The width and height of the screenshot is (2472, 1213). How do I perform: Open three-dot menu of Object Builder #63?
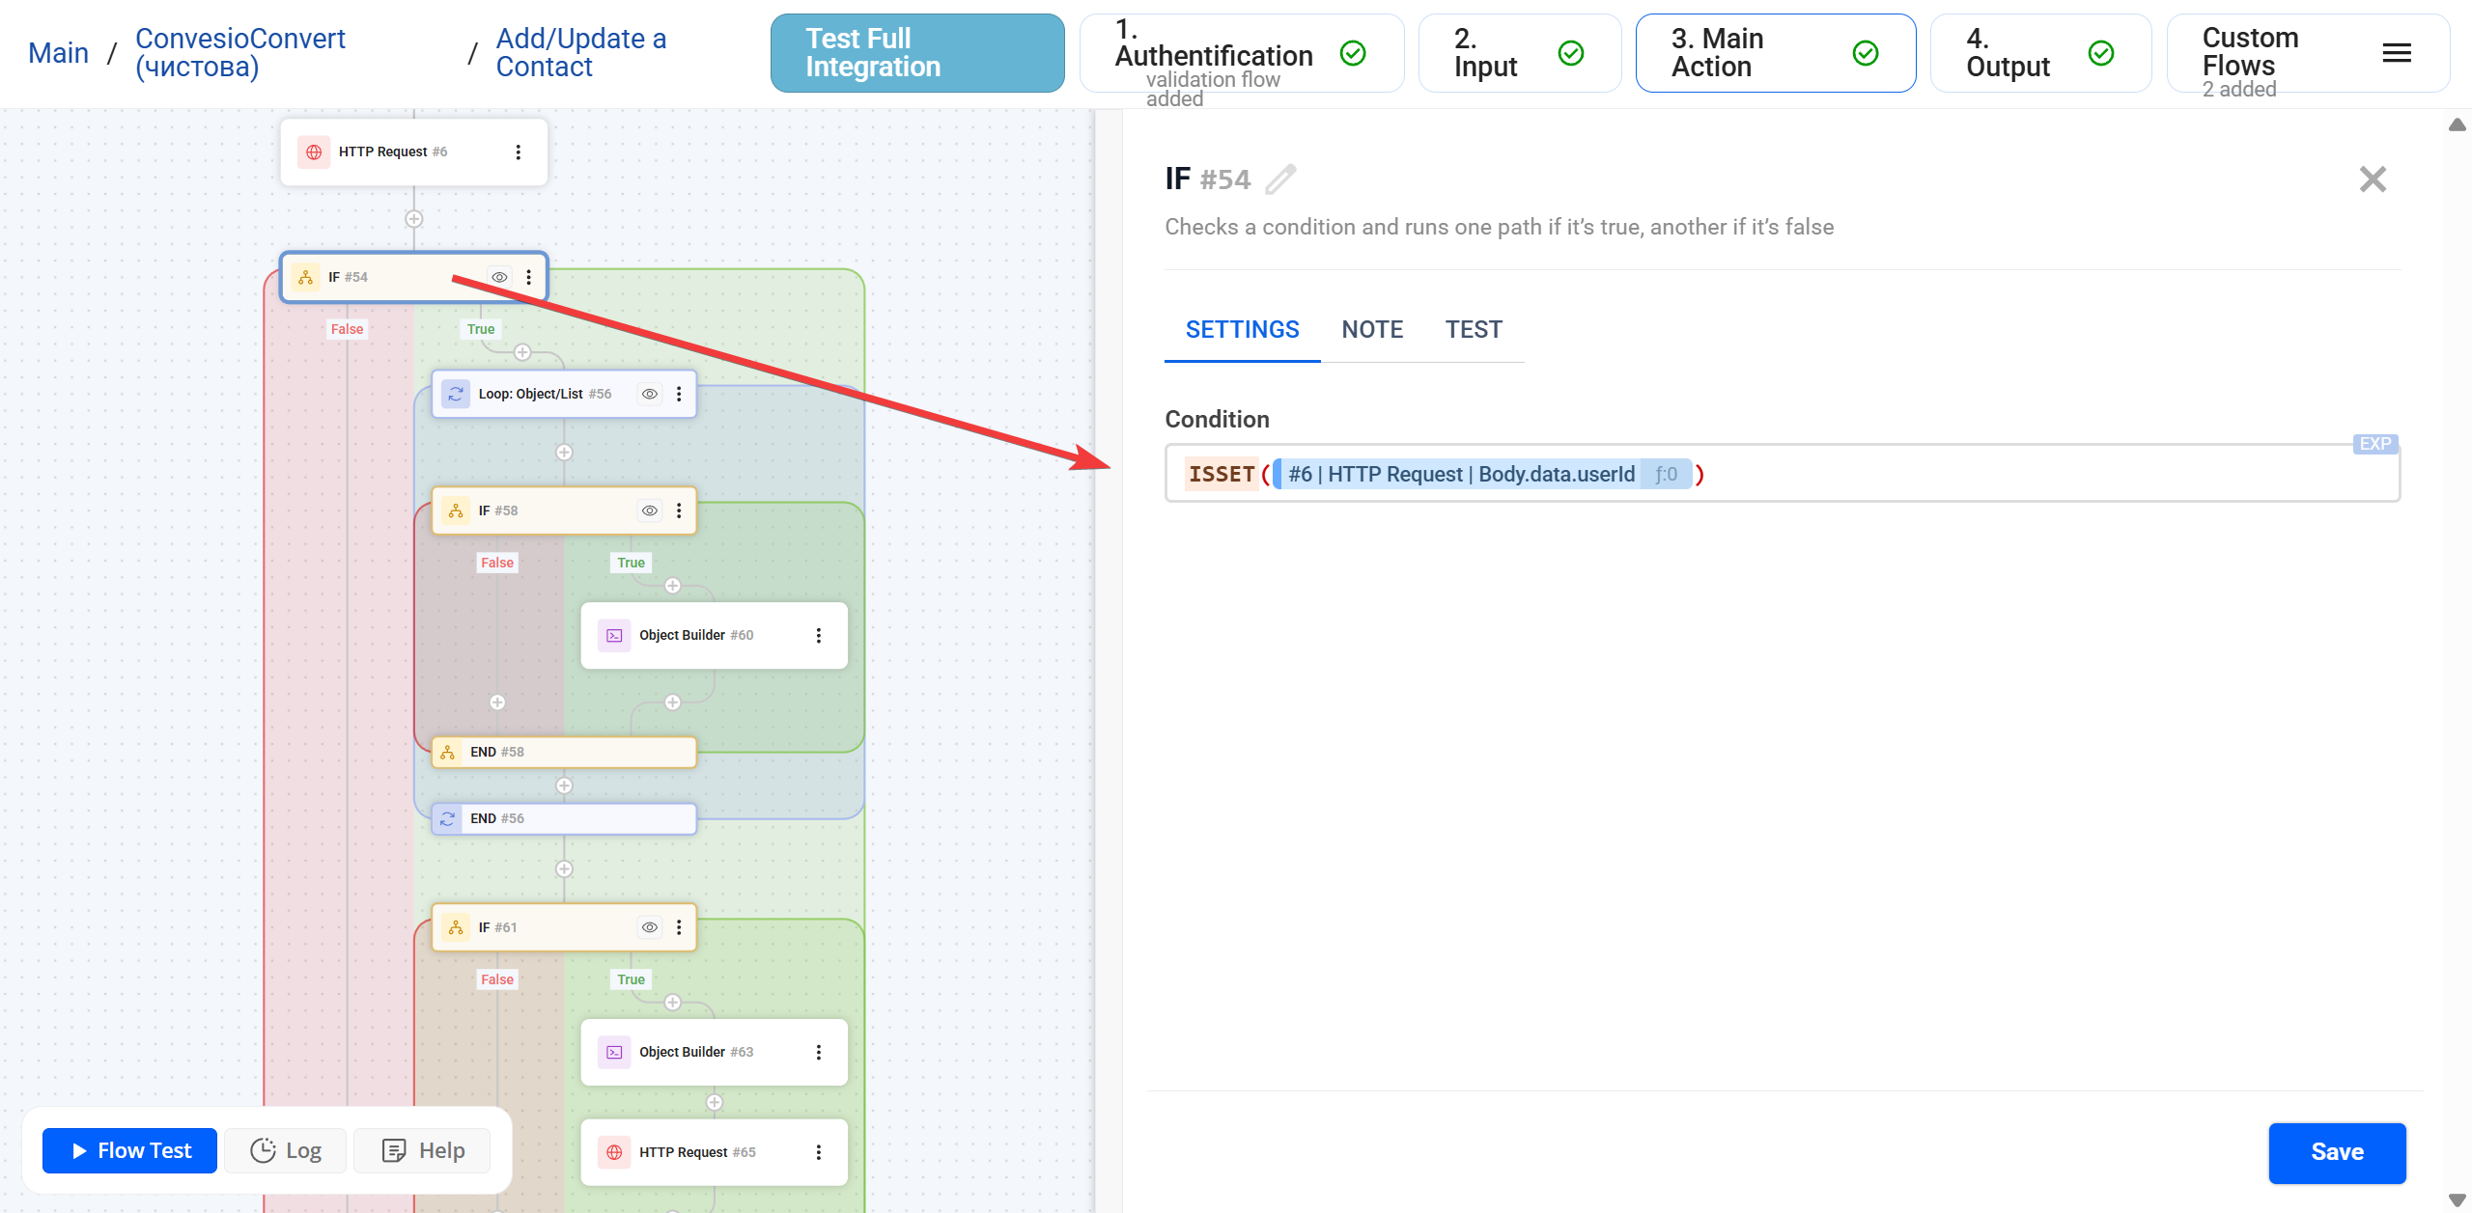click(819, 1052)
